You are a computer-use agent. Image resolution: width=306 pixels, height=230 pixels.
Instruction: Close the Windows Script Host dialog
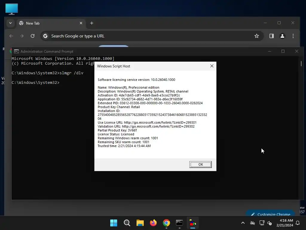(x=212, y=66)
